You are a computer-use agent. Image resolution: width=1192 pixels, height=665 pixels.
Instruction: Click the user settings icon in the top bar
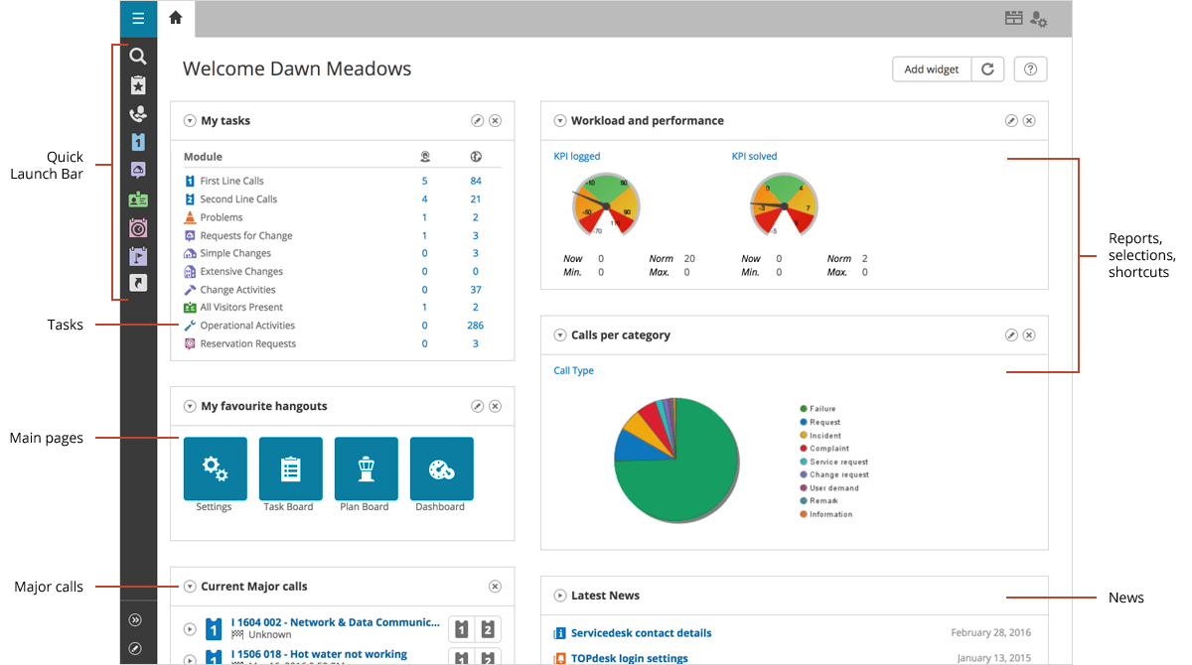(x=1039, y=18)
